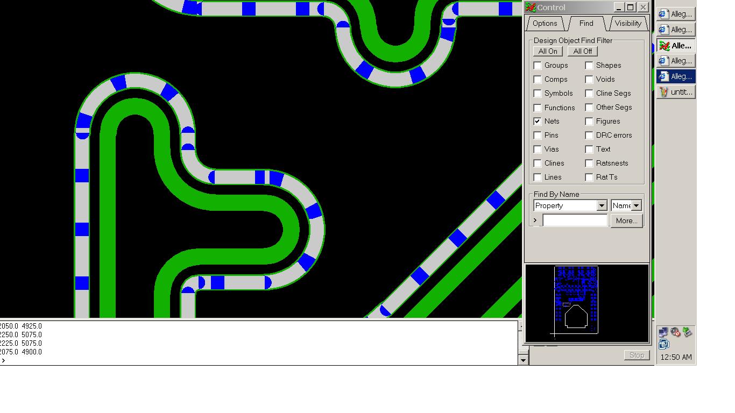The width and height of the screenshot is (735, 413).
Task: Check the Clines checkbox
Action: (x=538, y=163)
